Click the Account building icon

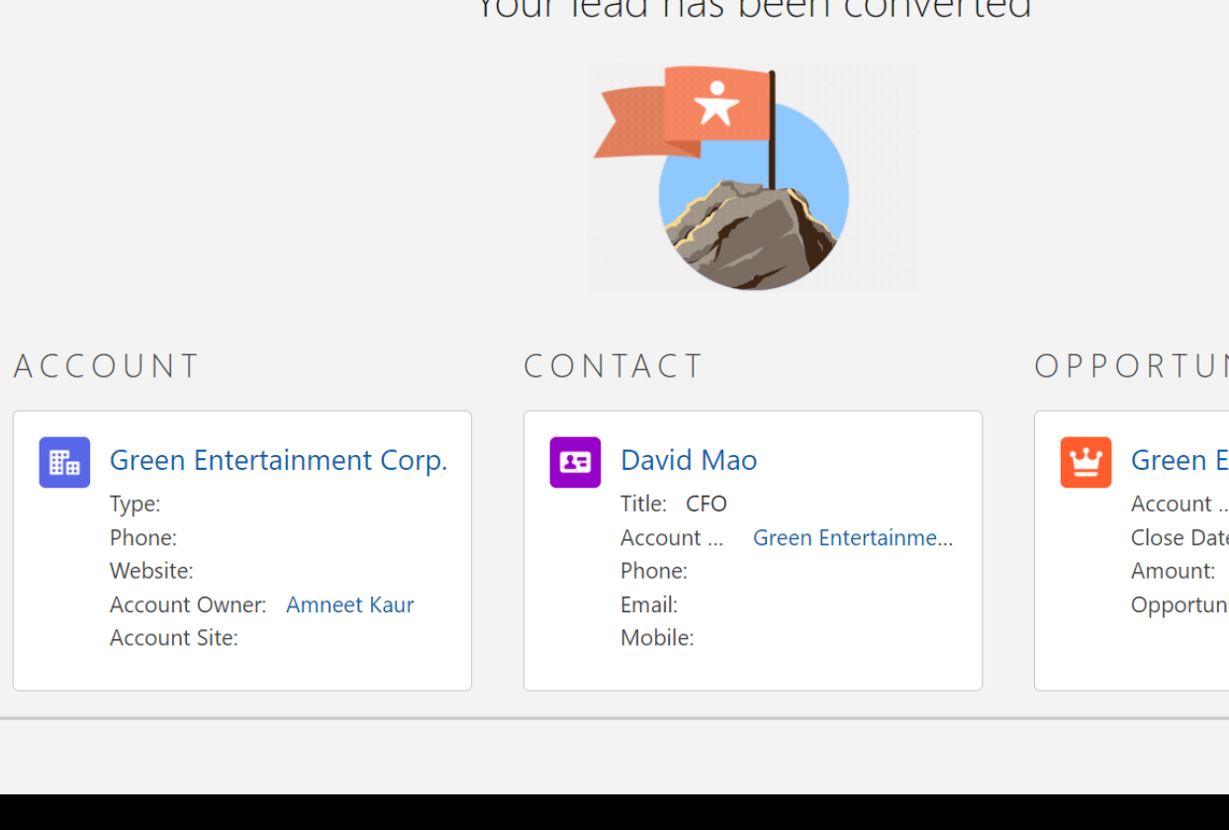point(64,462)
